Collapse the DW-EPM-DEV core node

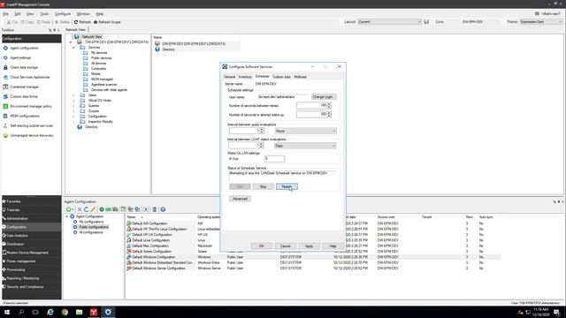click(x=71, y=42)
